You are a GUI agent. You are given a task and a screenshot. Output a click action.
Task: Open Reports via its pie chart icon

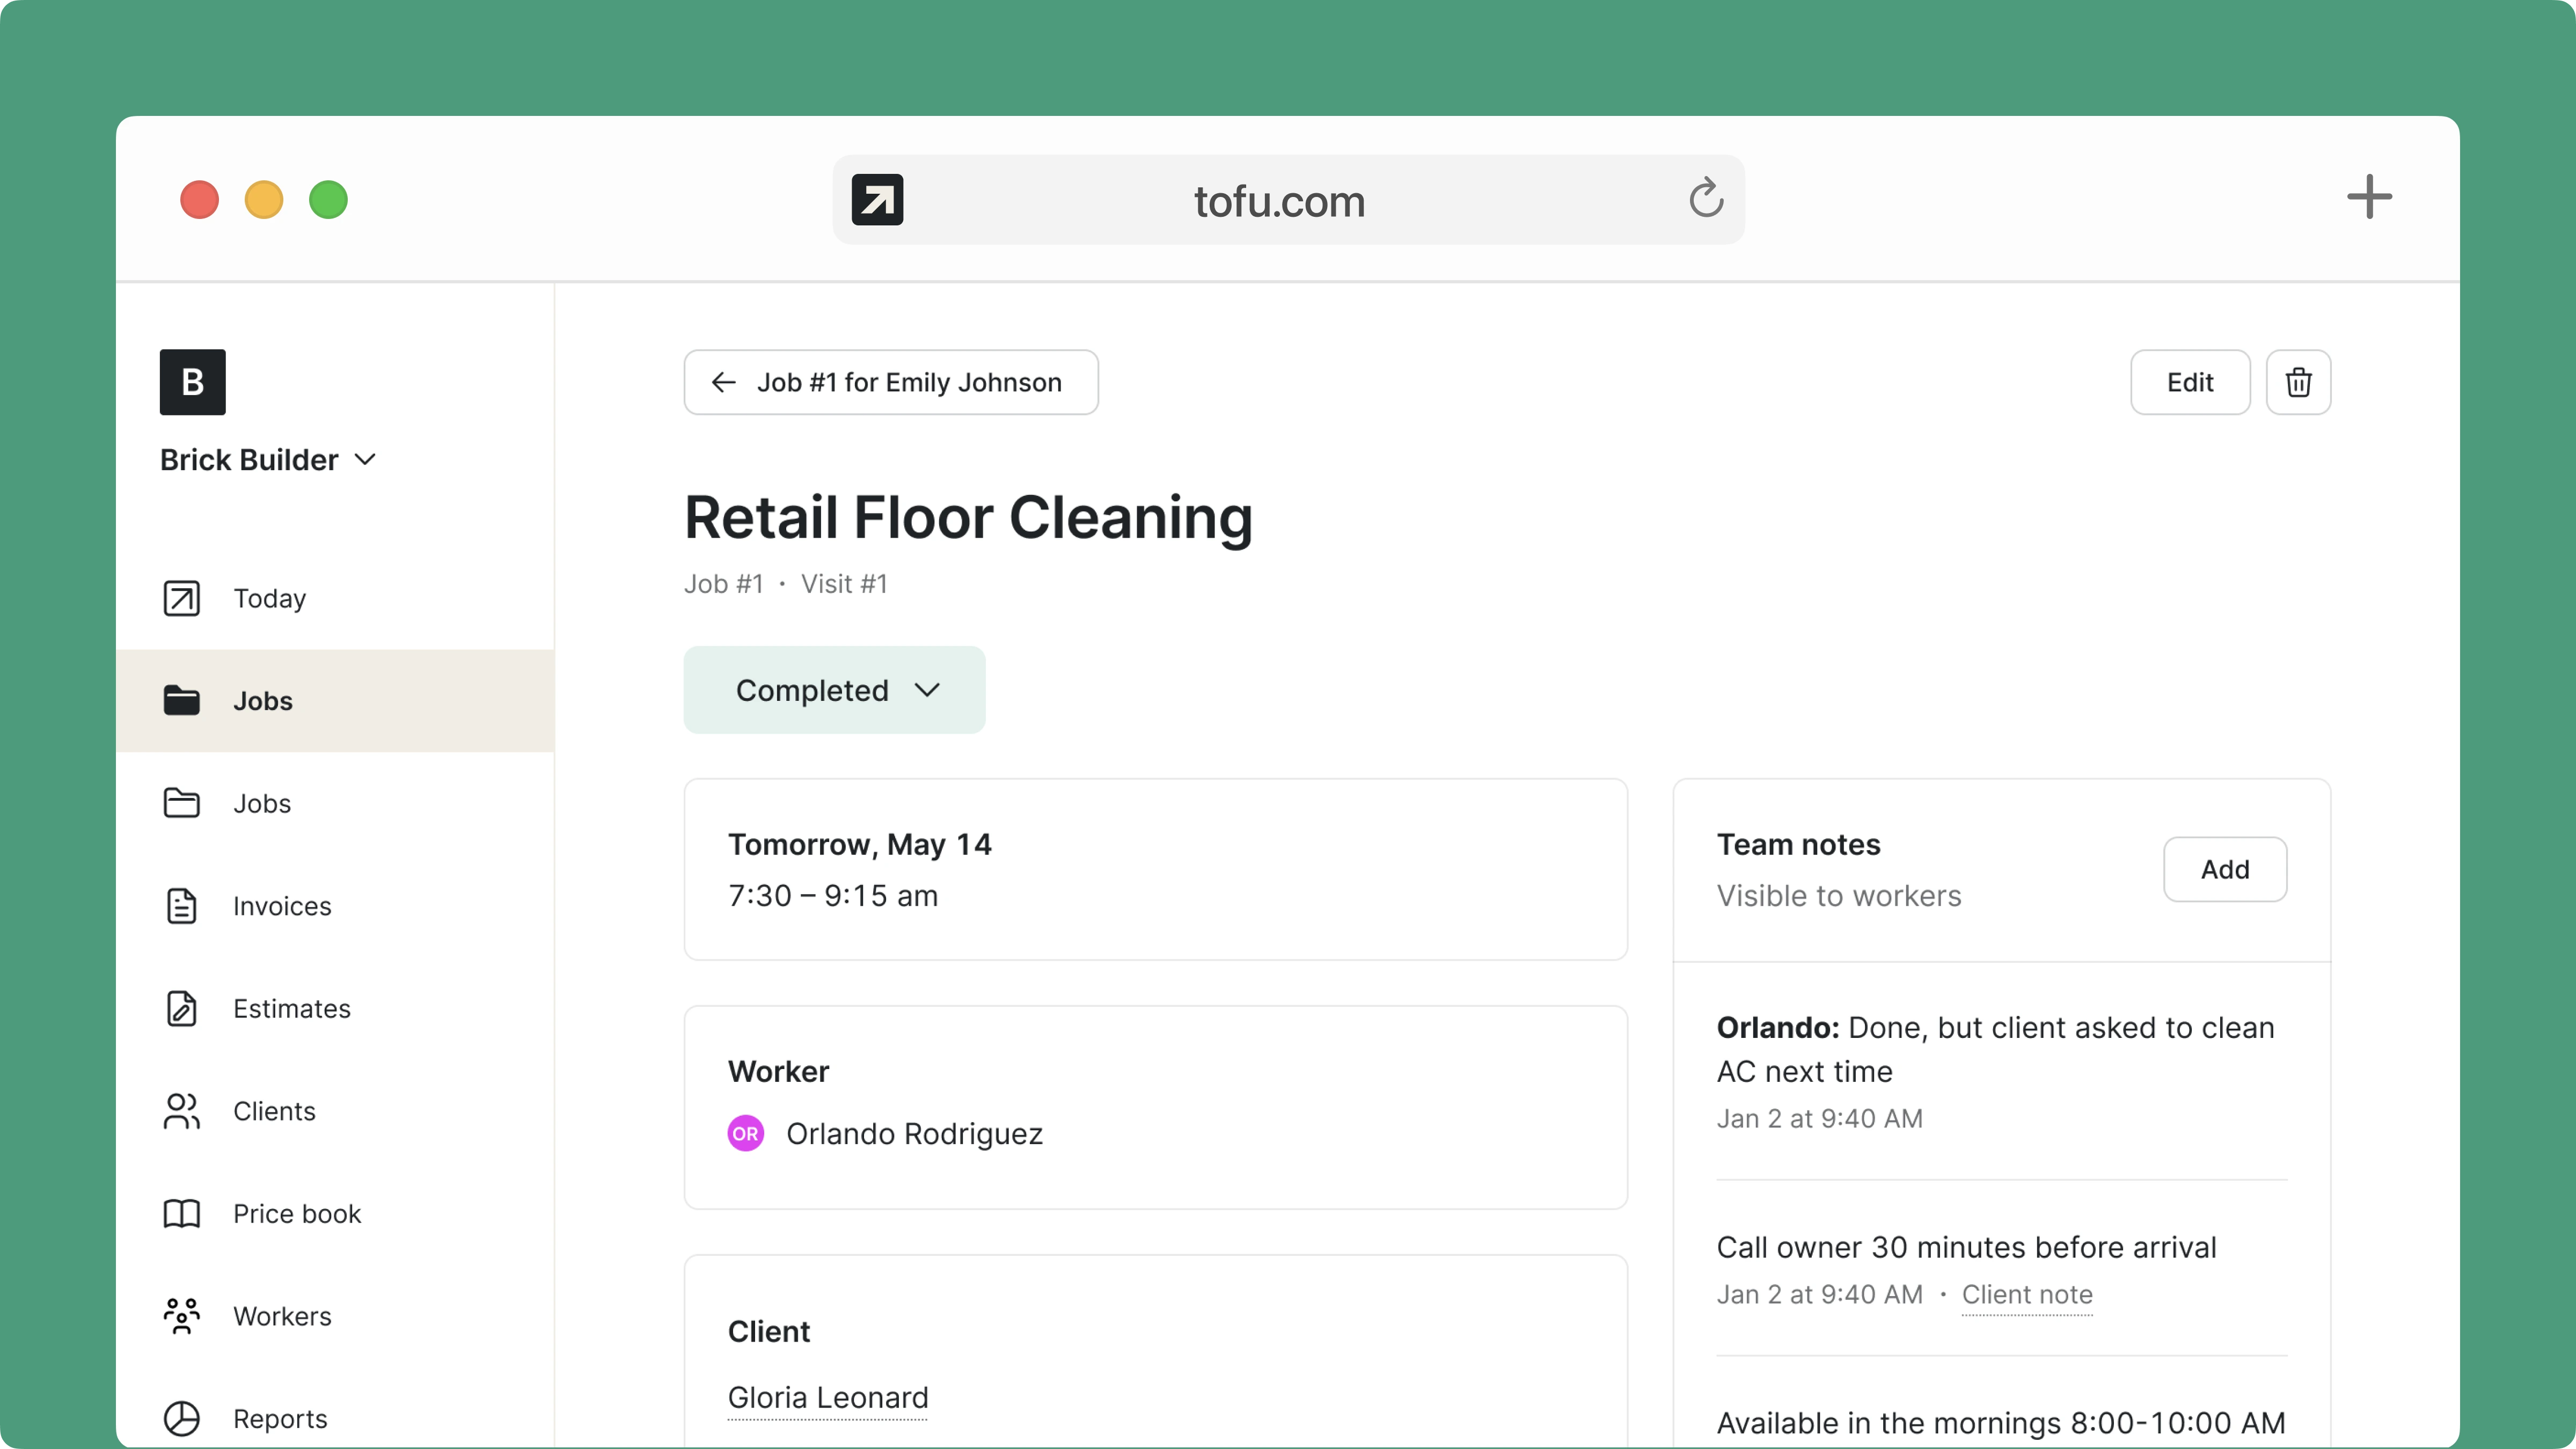click(181, 1418)
